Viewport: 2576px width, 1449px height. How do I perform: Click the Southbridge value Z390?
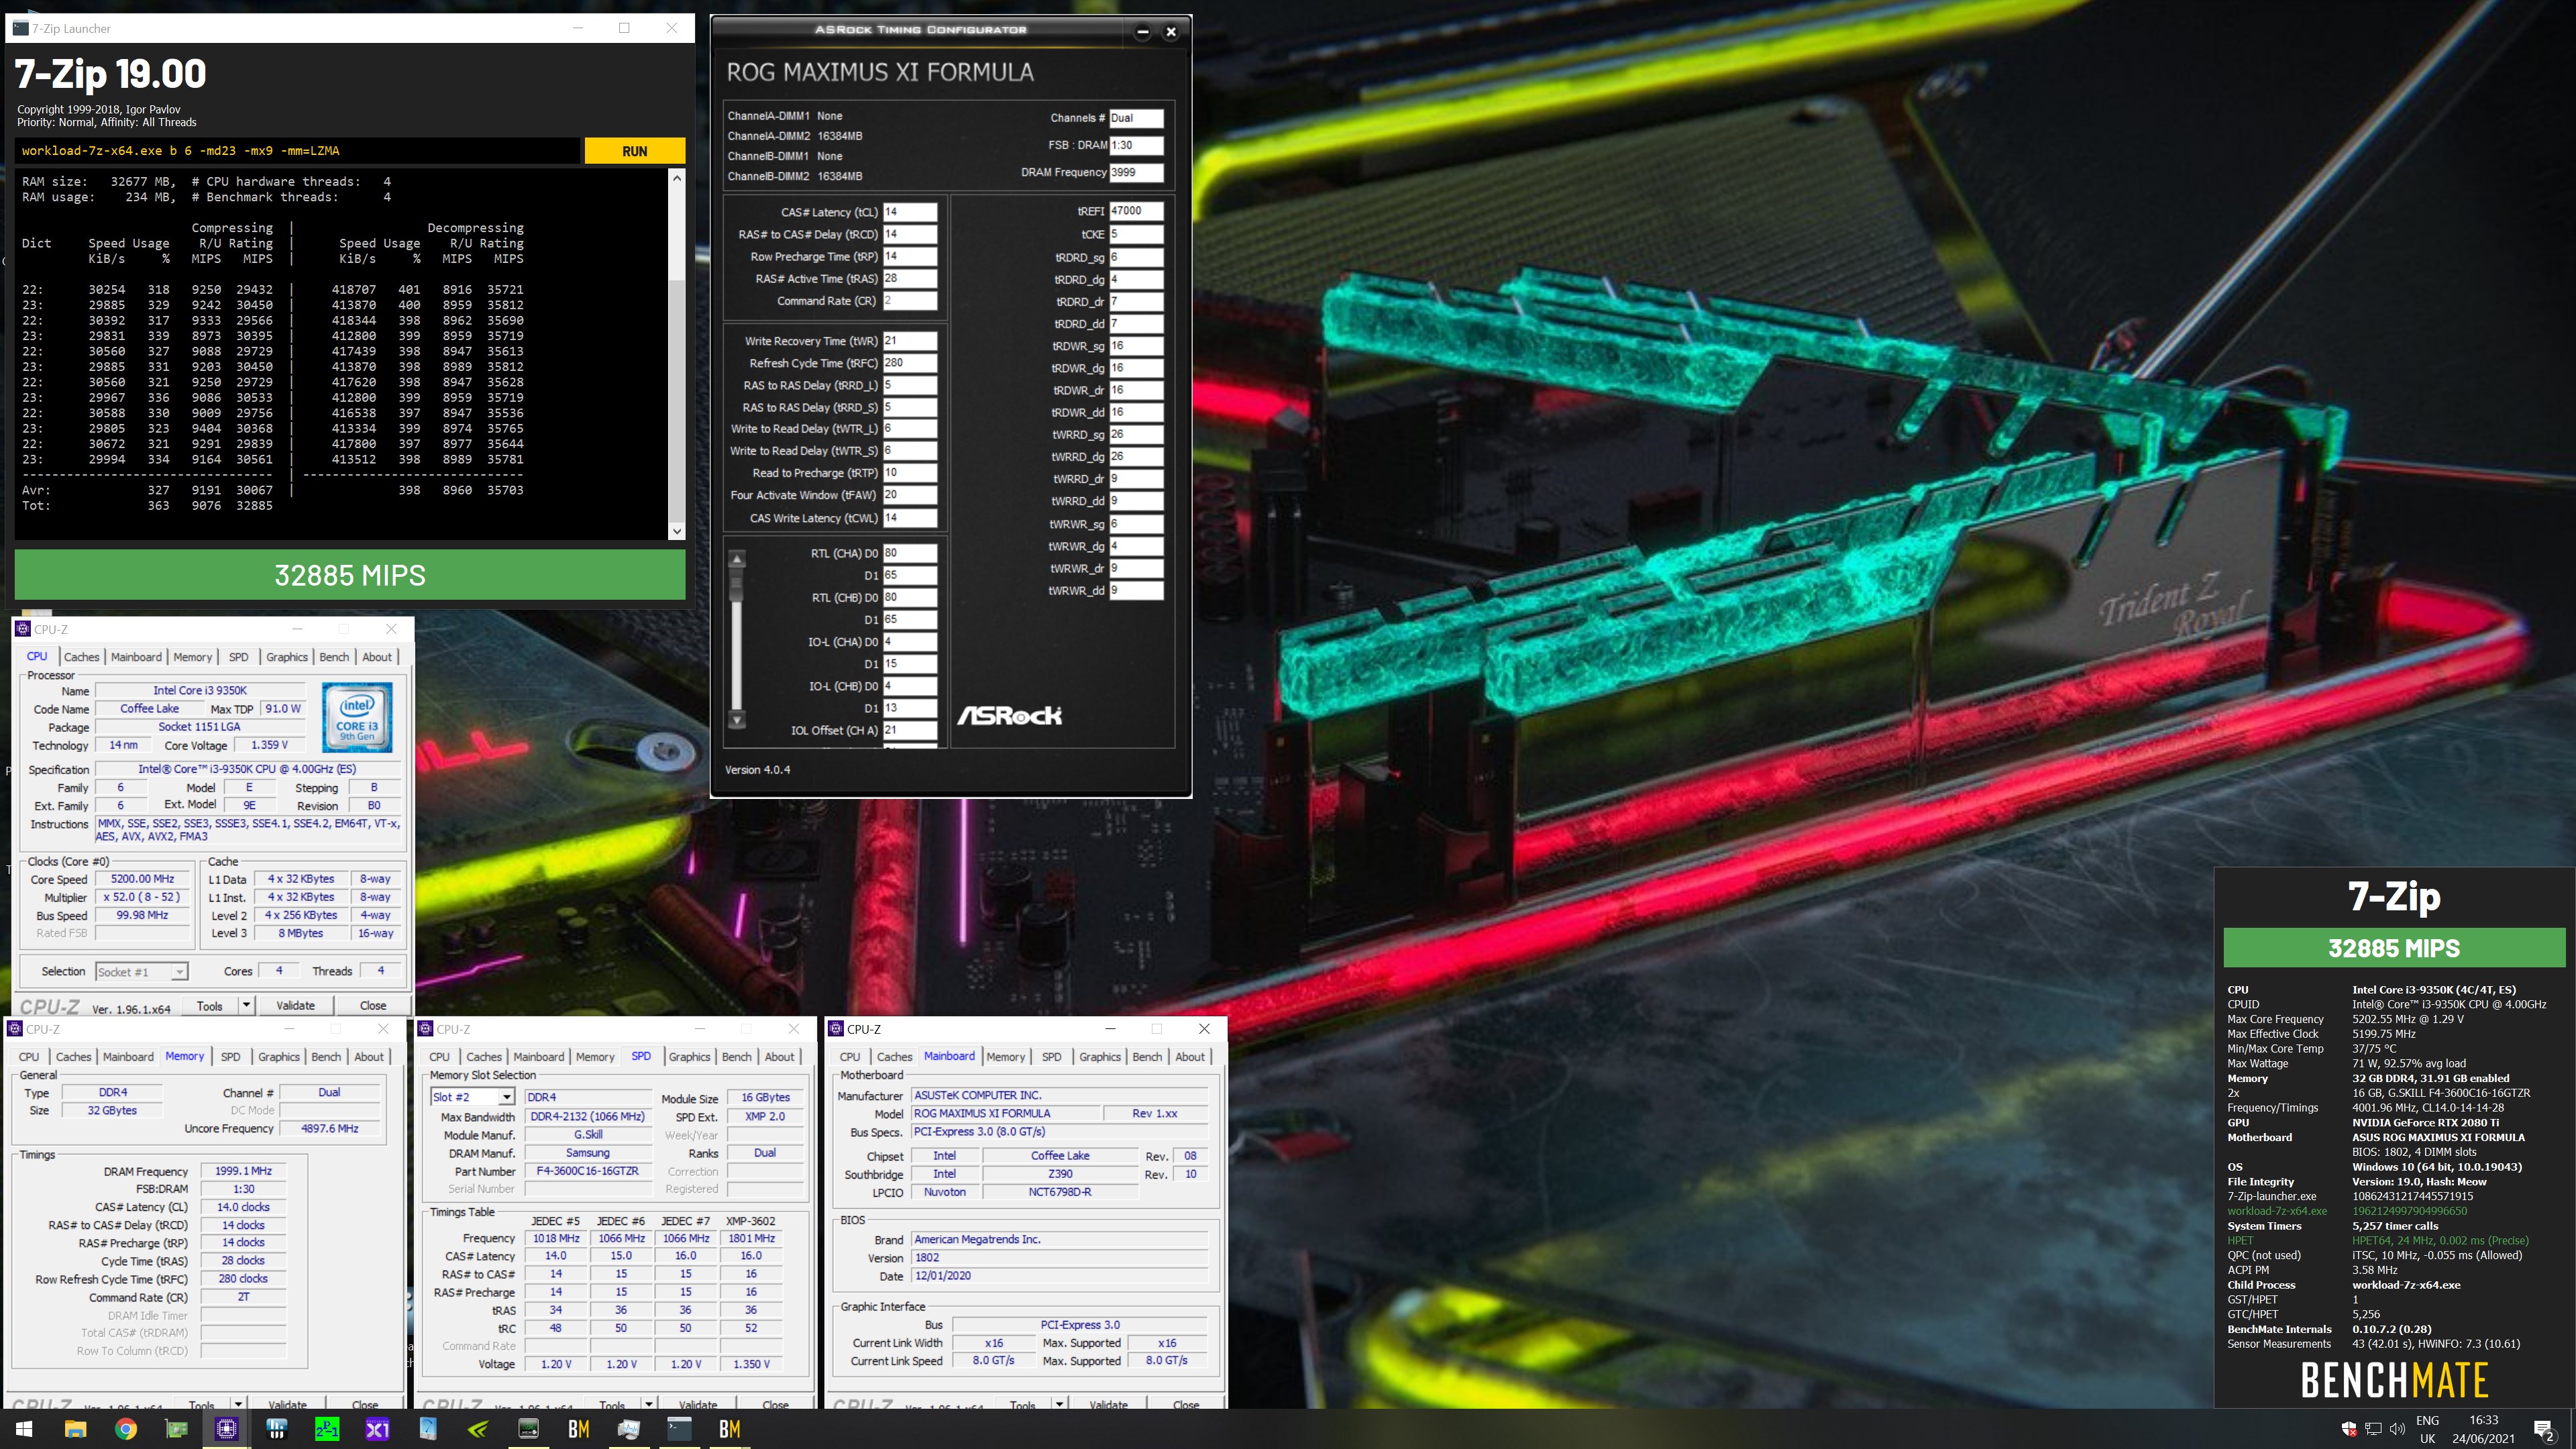coord(1060,1174)
